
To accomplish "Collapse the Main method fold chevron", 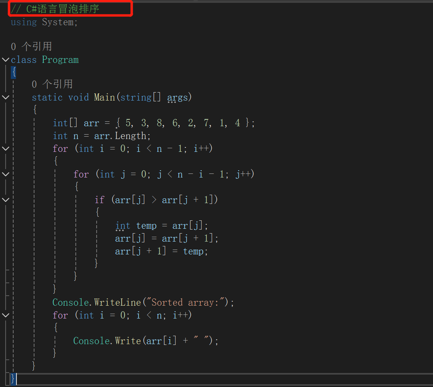I will pos(5,97).
